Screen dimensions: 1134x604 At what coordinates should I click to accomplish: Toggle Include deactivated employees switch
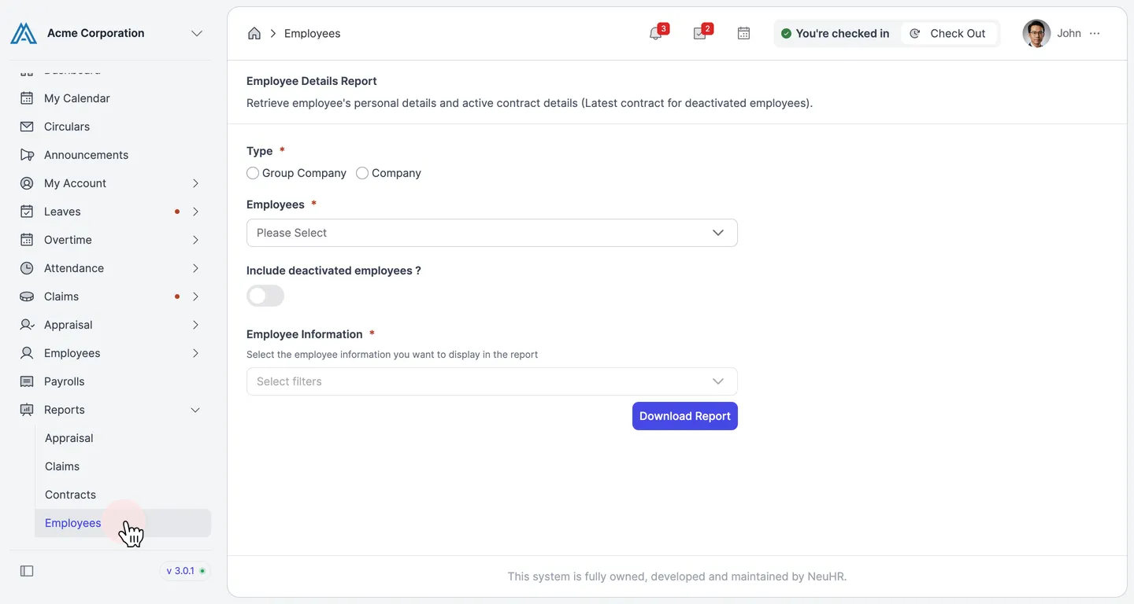pyautogui.click(x=265, y=296)
